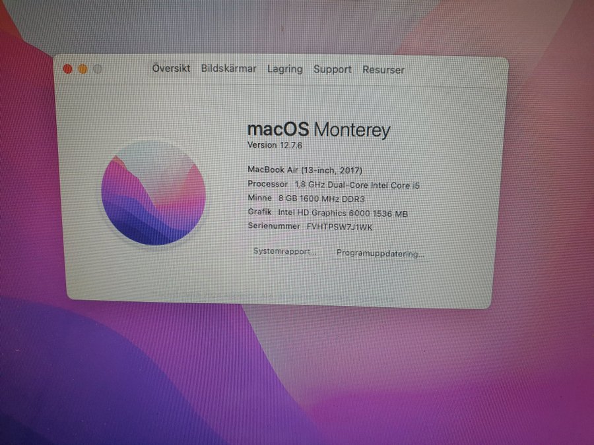
Task: Switch to the Översikt tab
Action: point(171,69)
